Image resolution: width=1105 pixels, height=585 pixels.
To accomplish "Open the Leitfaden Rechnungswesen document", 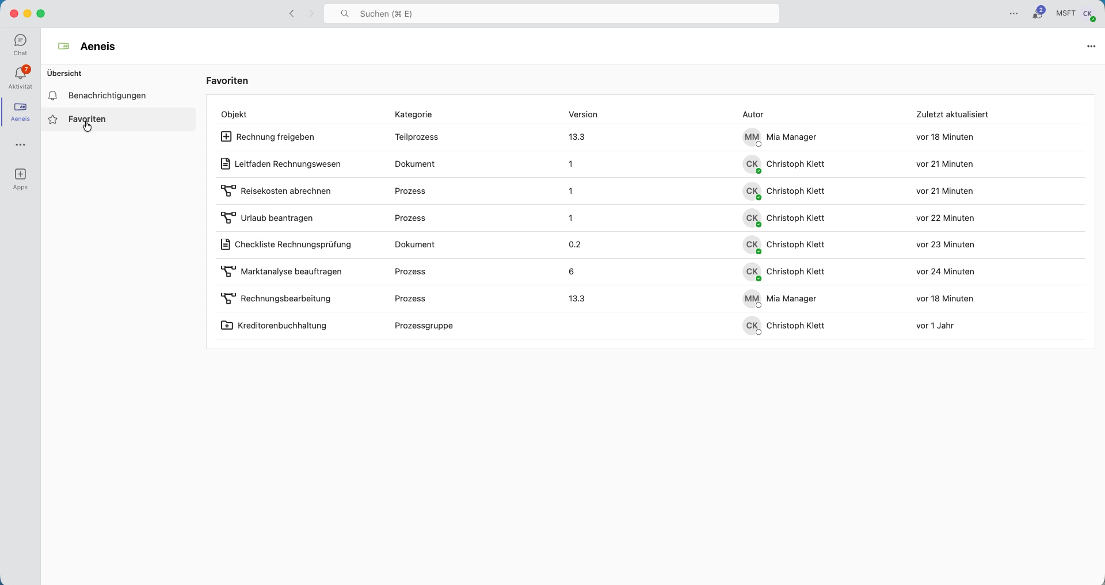I will click(x=287, y=164).
